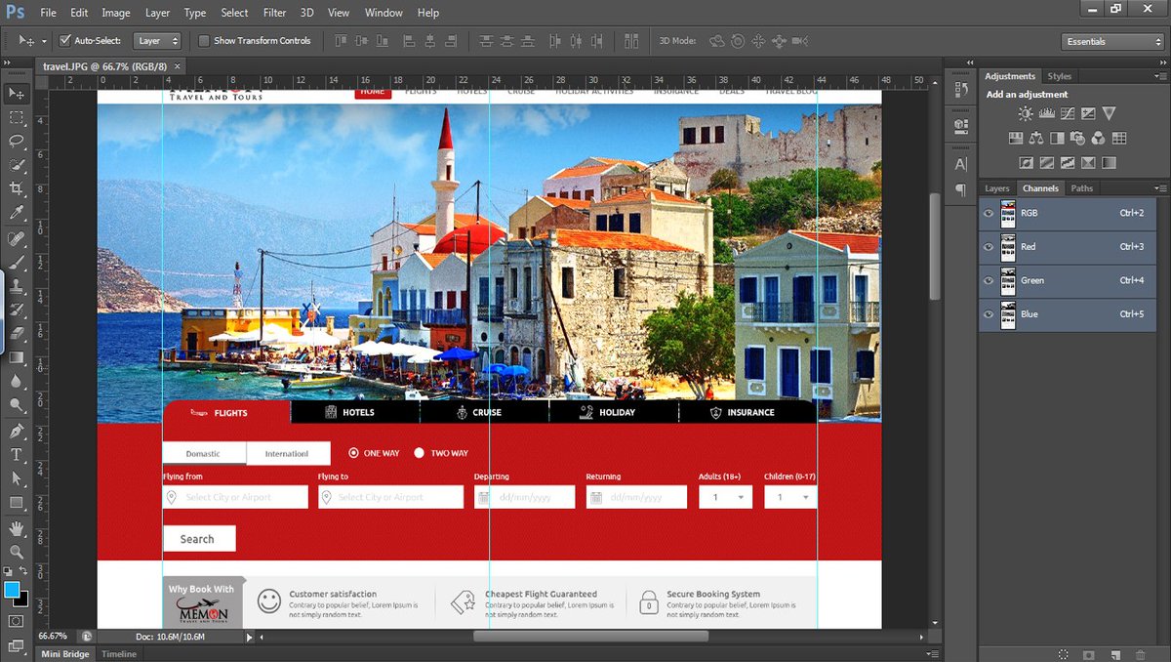Toggle Quick Mask mode
The image size is (1171, 662).
point(17,619)
